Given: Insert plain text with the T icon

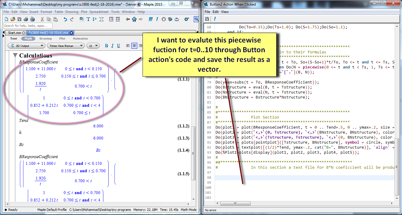Looking at the screenshot, I should [x=88, y=19].
